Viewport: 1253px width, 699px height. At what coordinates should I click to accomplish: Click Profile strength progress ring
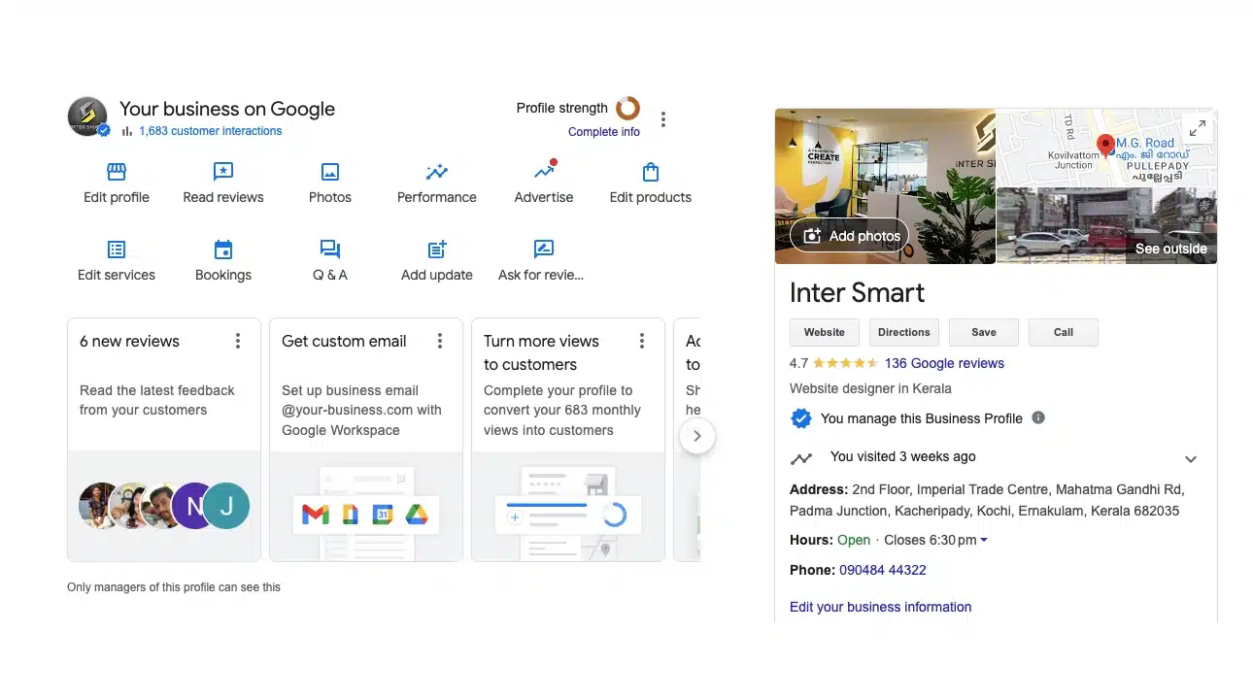coord(627,108)
